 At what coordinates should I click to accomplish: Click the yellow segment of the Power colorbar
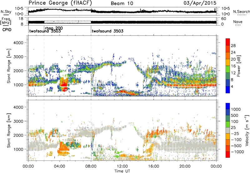tap(228, 62)
